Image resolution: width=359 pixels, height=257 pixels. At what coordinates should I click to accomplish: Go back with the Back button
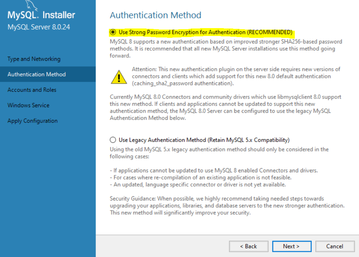249,246
